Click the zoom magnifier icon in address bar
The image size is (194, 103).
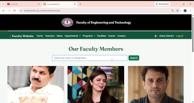click(173, 11)
